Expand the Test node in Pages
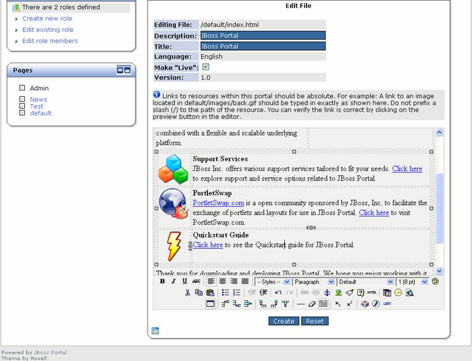Screen dimensions: 472x361 (x=22, y=106)
